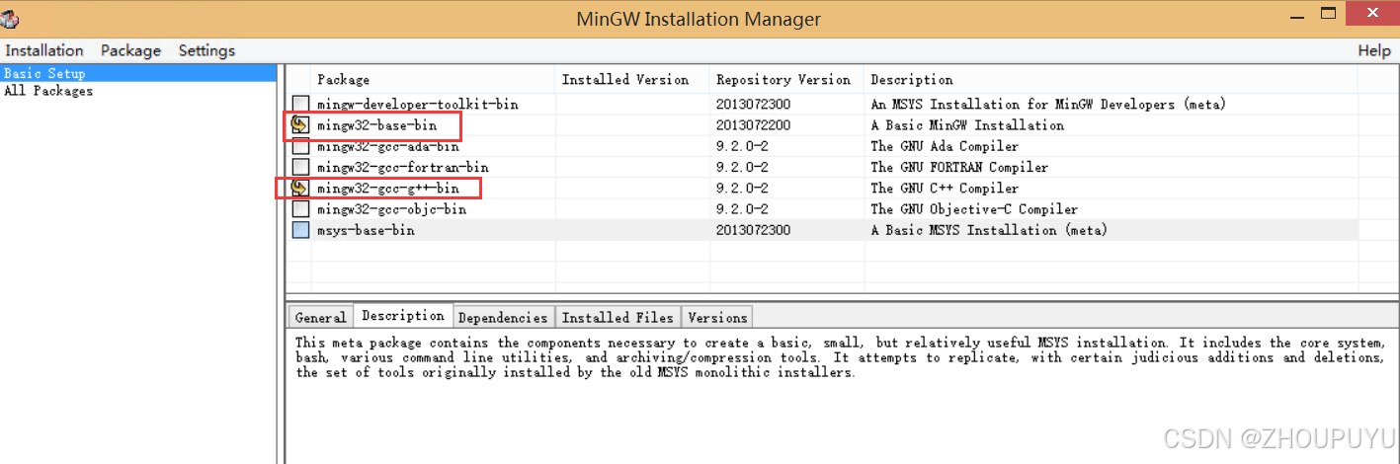Sort by the Repository Version column header
This screenshot has height=464, width=1400.
[x=786, y=79]
